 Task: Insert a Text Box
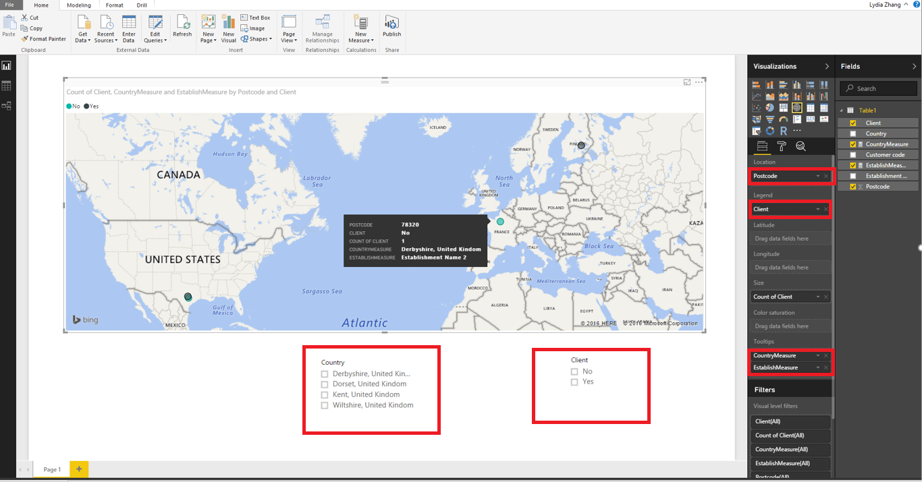pos(256,18)
